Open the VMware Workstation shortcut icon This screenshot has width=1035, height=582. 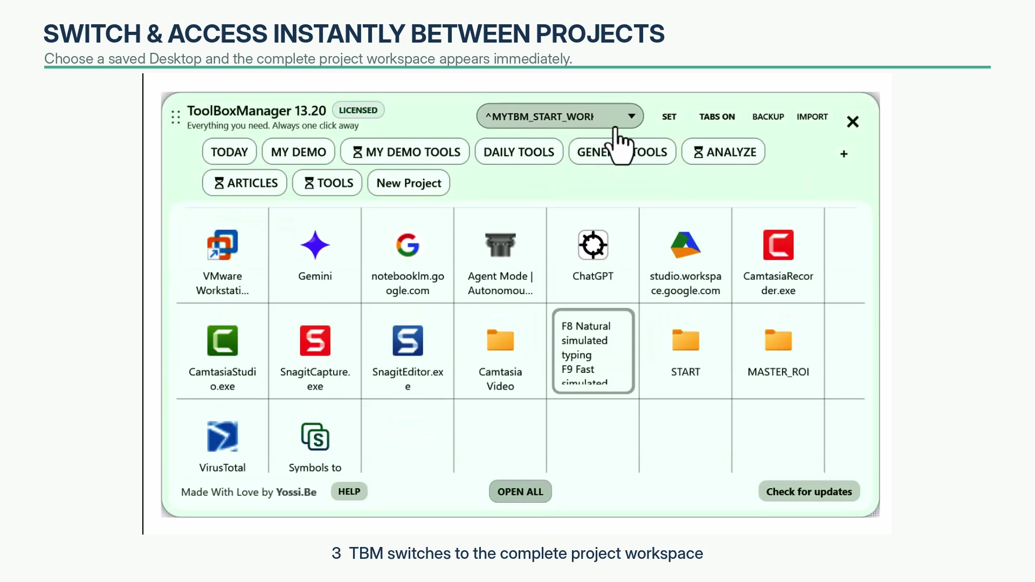[x=222, y=245]
